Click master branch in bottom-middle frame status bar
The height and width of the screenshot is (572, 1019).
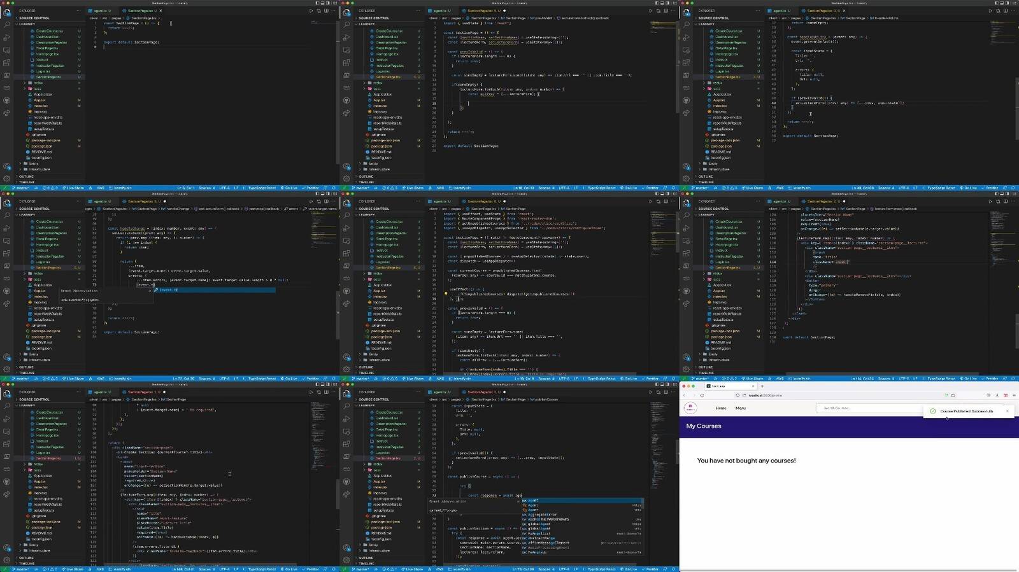pyautogui.click(x=360, y=569)
